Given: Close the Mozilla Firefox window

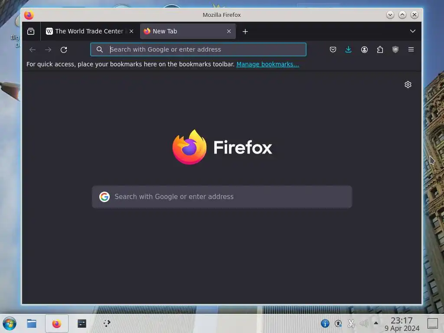Looking at the screenshot, I should tap(414, 15).
